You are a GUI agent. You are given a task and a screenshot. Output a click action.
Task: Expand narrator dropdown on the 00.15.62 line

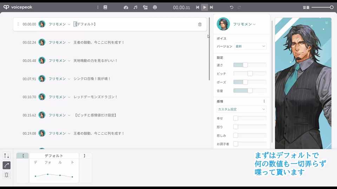point(69,115)
